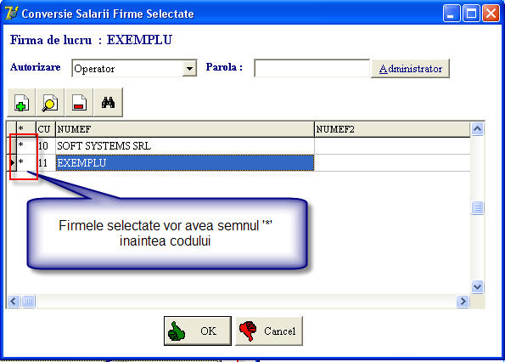
Task: Click the Administrator button
Action: [410, 68]
